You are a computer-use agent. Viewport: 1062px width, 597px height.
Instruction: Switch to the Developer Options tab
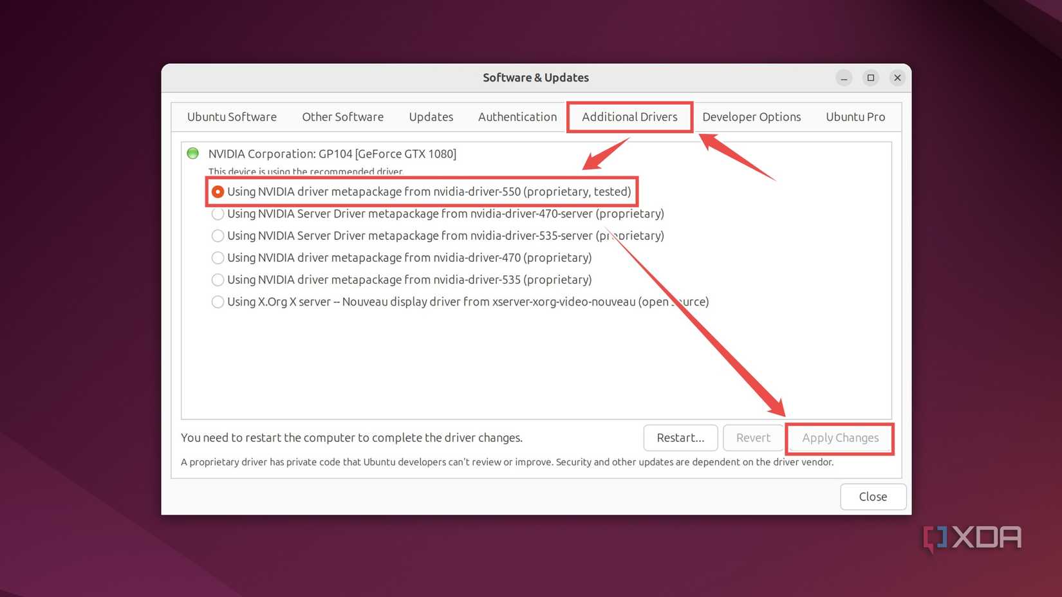(752, 117)
